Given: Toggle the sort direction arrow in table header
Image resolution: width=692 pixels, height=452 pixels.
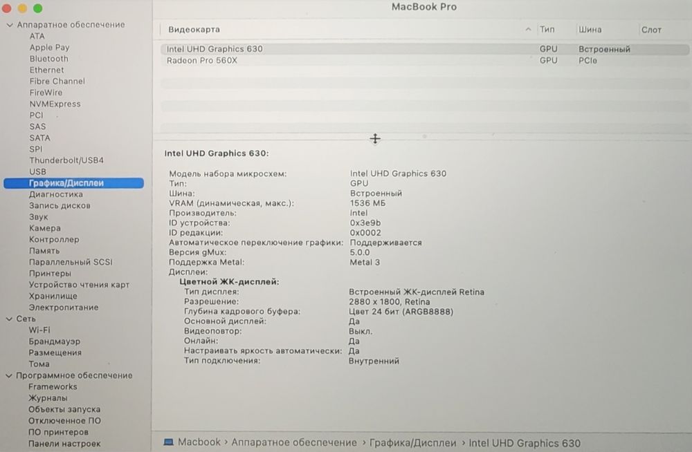Looking at the screenshot, I should (528, 30).
